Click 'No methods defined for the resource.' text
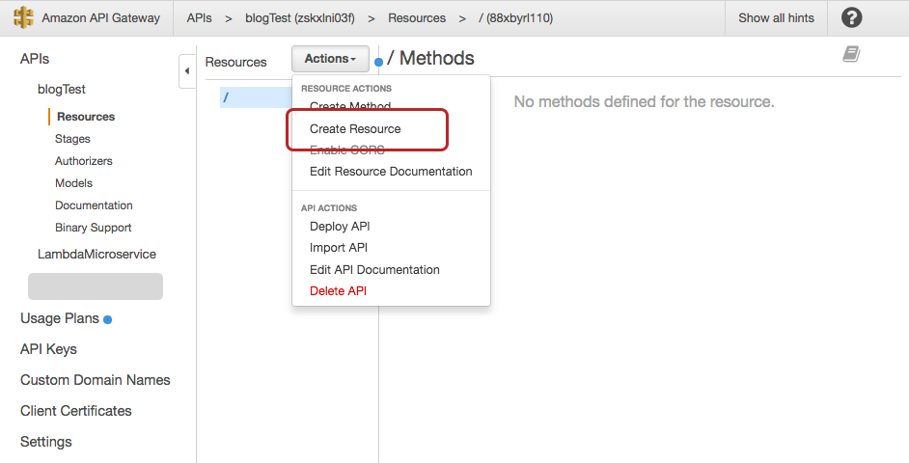909x463 pixels. [x=644, y=102]
